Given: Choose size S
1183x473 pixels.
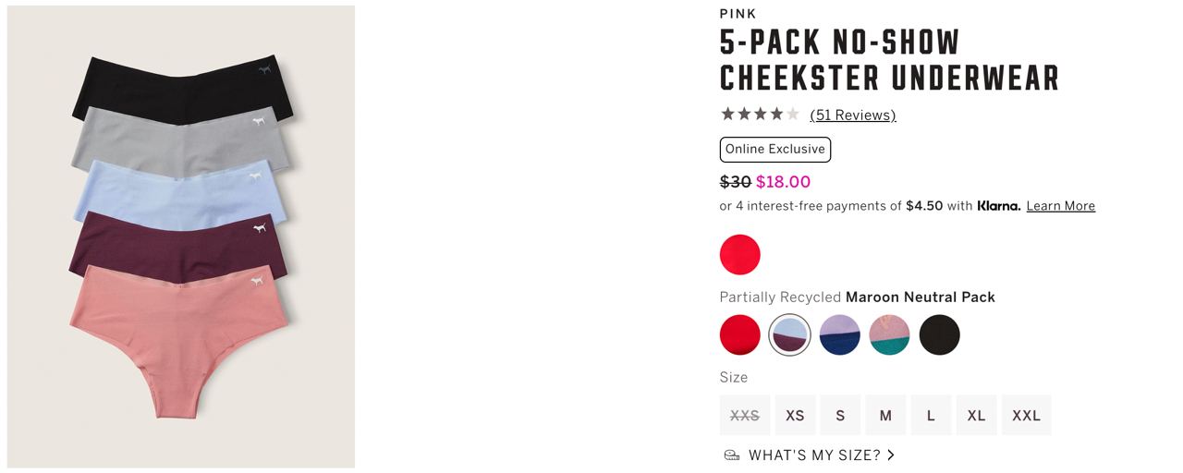Looking at the screenshot, I should pyautogui.click(x=840, y=416).
